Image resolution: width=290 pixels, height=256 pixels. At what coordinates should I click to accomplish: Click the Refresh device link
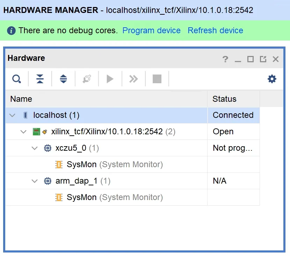(215, 30)
